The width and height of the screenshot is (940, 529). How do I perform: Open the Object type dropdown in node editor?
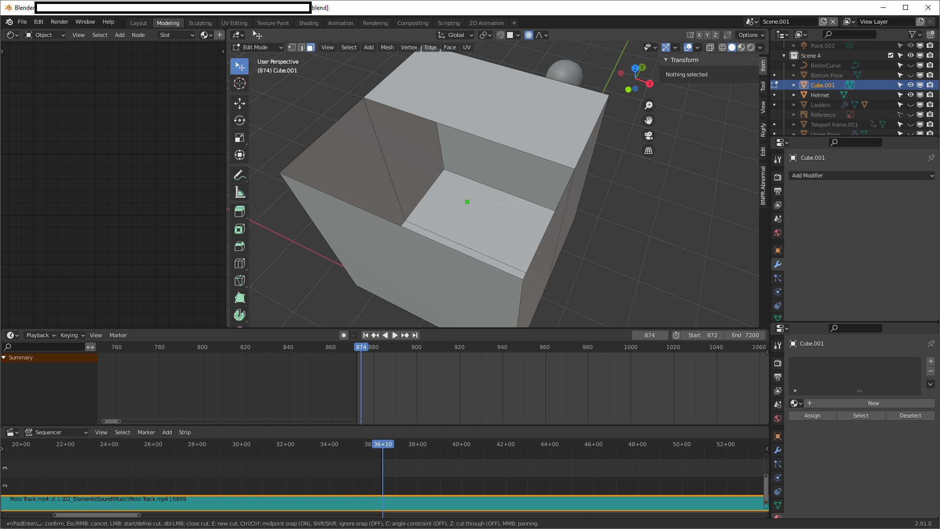(45, 35)
